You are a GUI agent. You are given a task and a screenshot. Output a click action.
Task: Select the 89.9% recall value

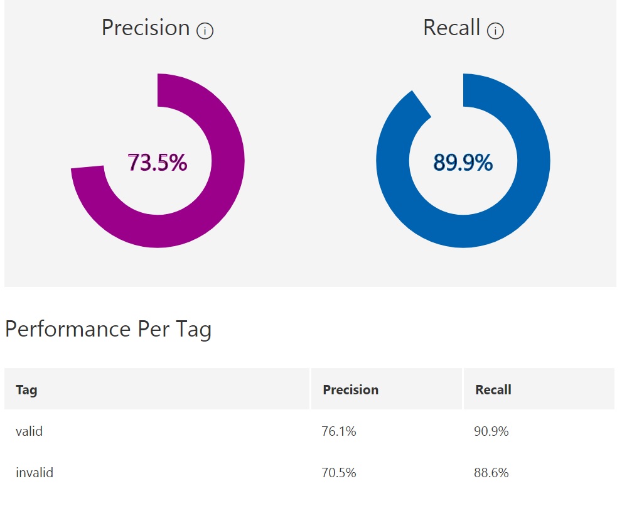(x=463, y=163)
